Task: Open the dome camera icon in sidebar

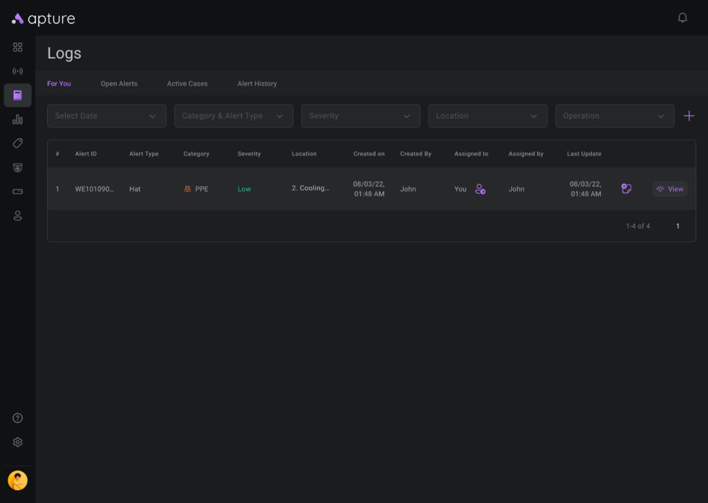Action: pyautogui.click(x=17, y=167)
